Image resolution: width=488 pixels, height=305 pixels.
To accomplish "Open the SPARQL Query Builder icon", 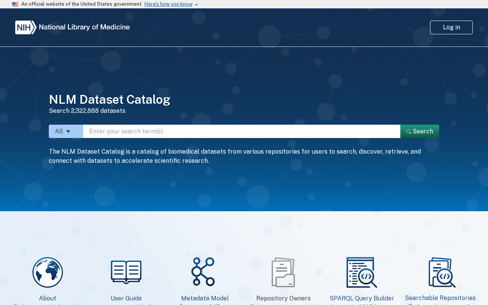I will 362,272.
